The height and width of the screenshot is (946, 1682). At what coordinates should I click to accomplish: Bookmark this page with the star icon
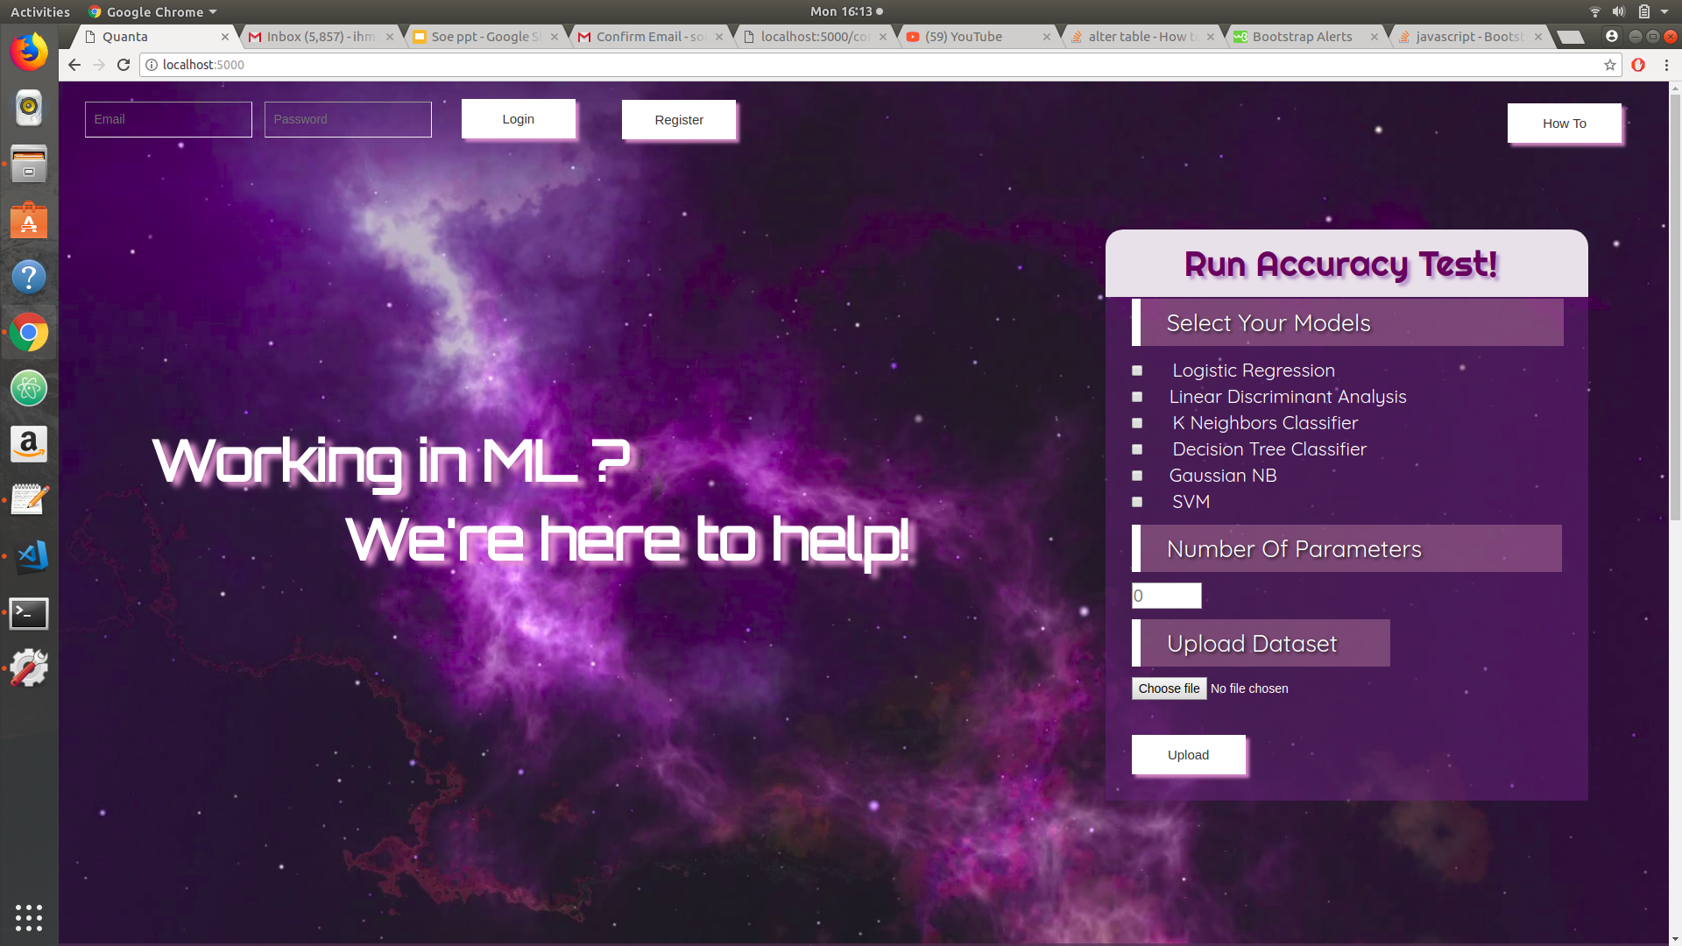click(1610, 65)
